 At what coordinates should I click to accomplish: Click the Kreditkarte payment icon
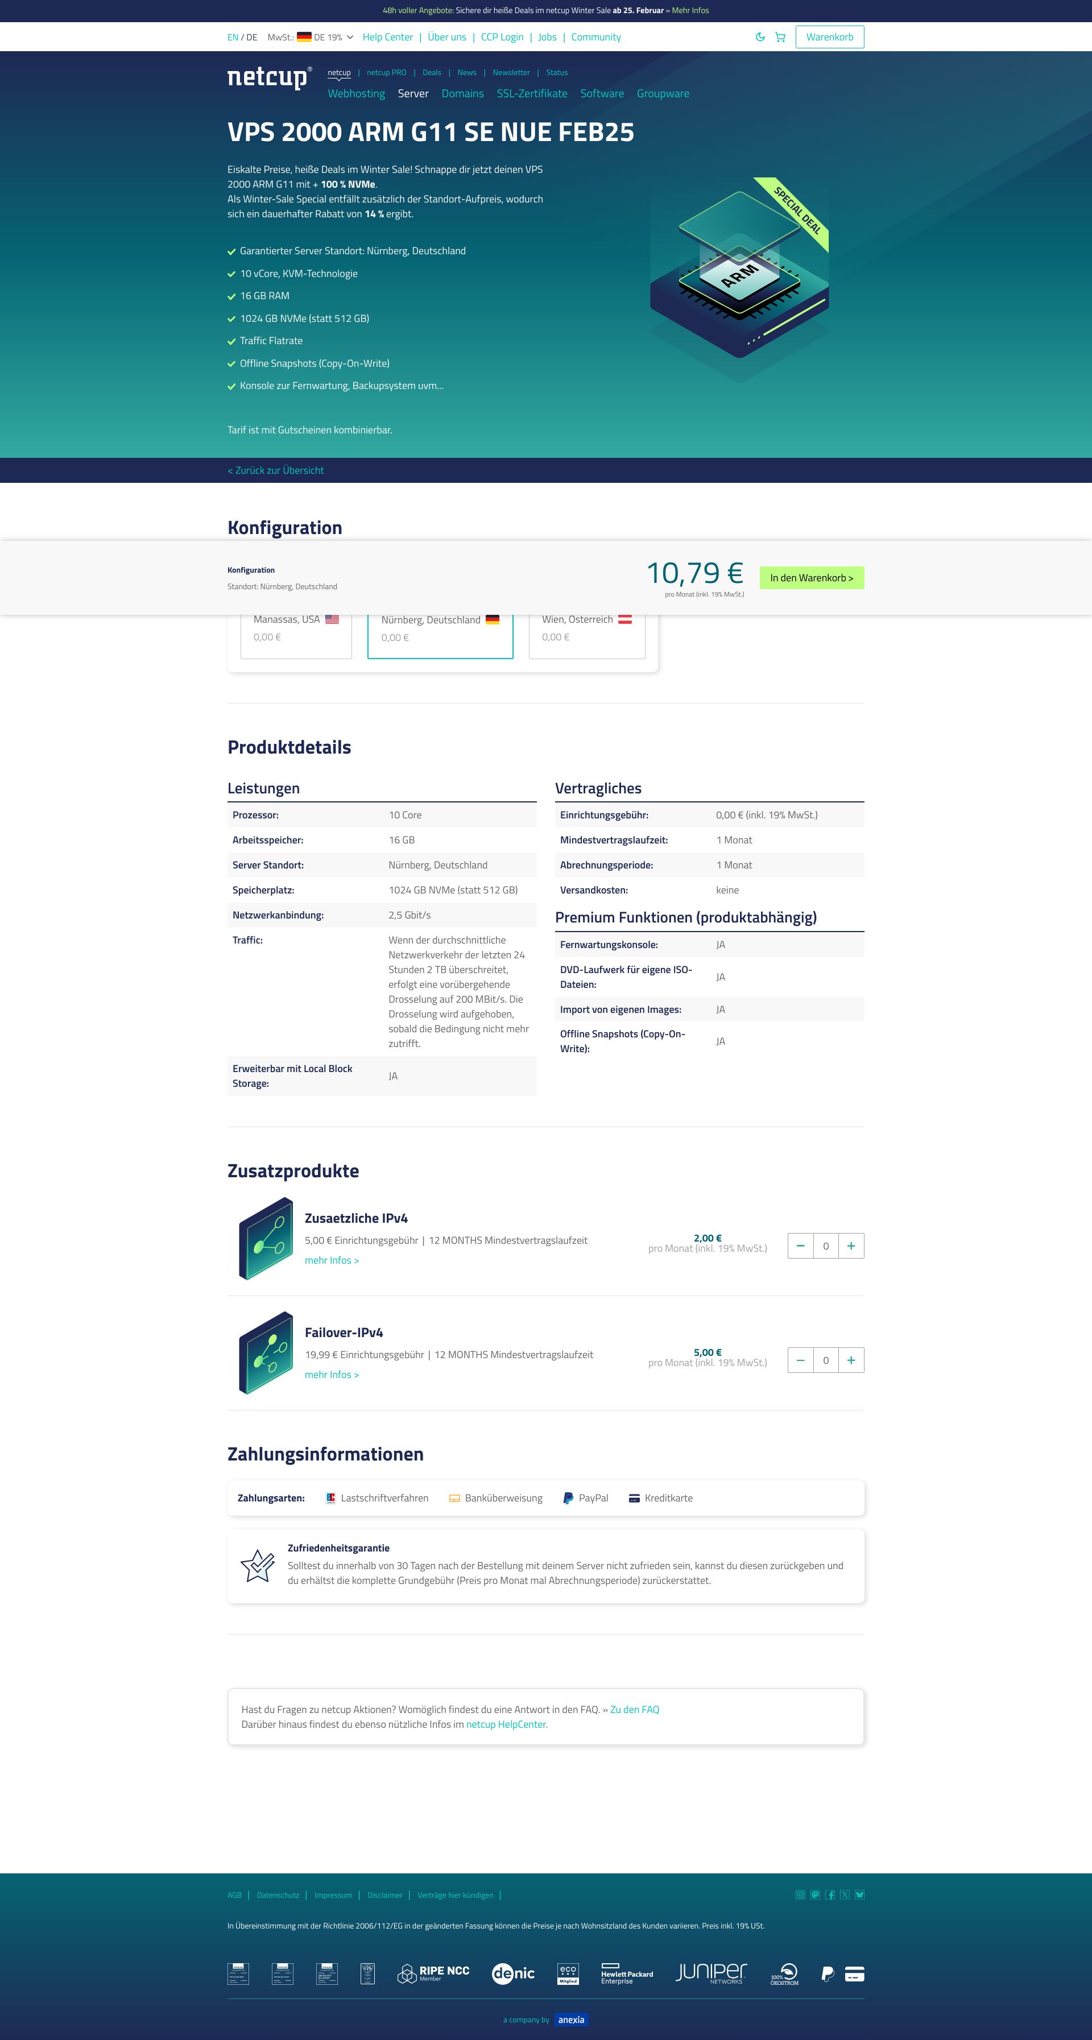tap(634, 1499)
